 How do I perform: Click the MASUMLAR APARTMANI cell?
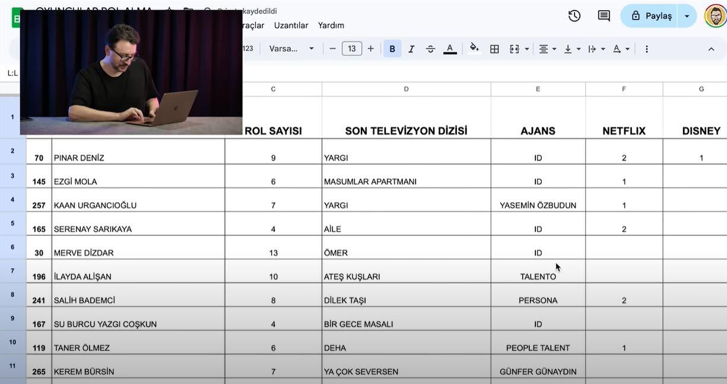coord(407,176)
